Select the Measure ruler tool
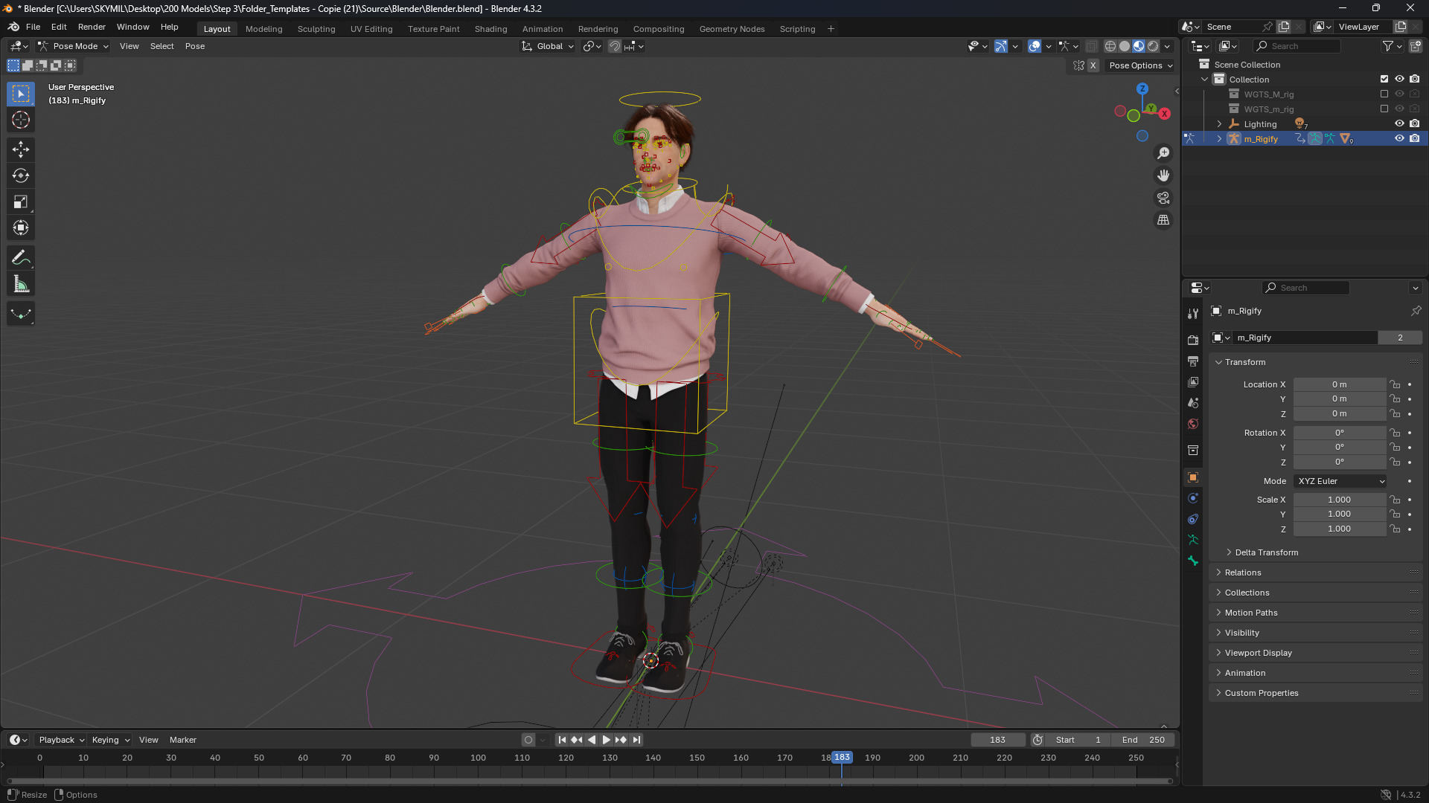Image resolution: width=1429 pixels, height=803 pixels. click(x=21, y=284)
